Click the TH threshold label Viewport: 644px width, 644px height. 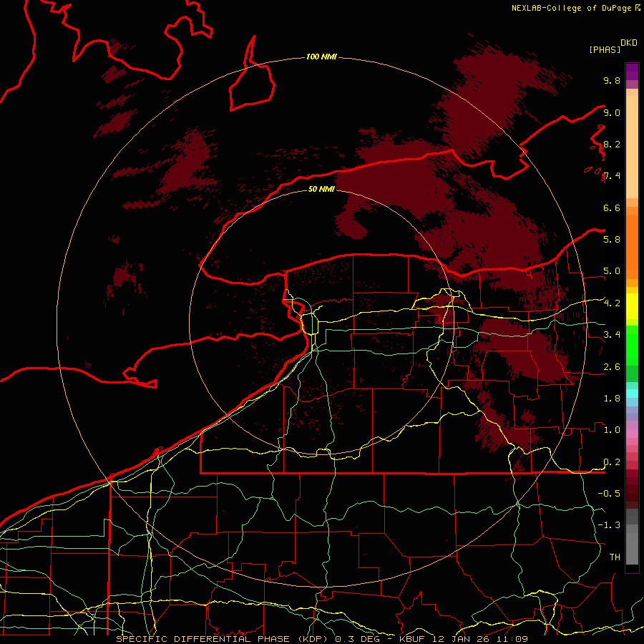click(615, 557)
